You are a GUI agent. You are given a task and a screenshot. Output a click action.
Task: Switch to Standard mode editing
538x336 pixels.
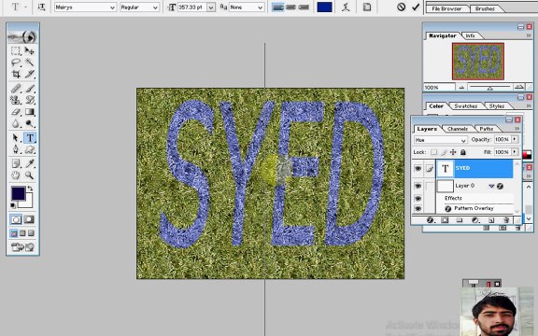point(16,219)
